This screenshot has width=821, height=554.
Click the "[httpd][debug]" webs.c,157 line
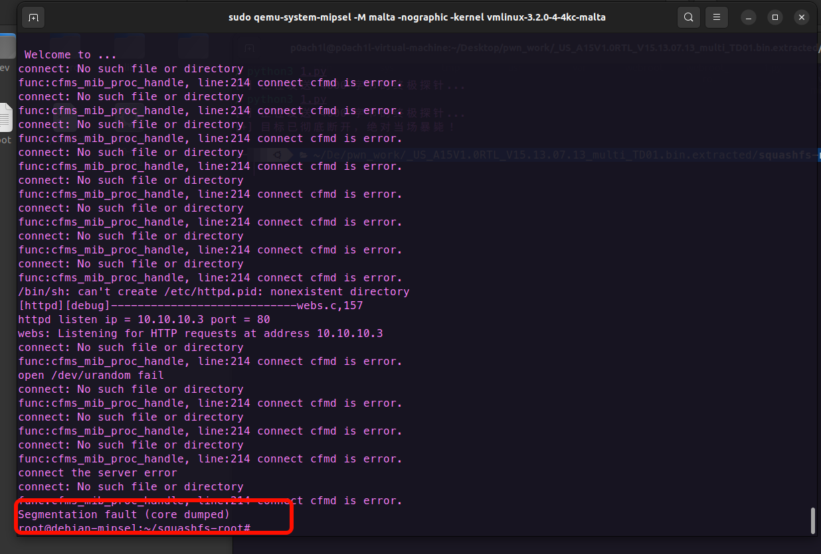coord(190,305)
